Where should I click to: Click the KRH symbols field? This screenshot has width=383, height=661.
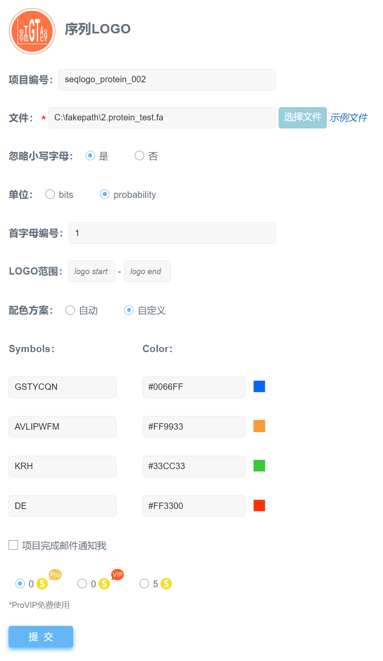pos(62,467)
